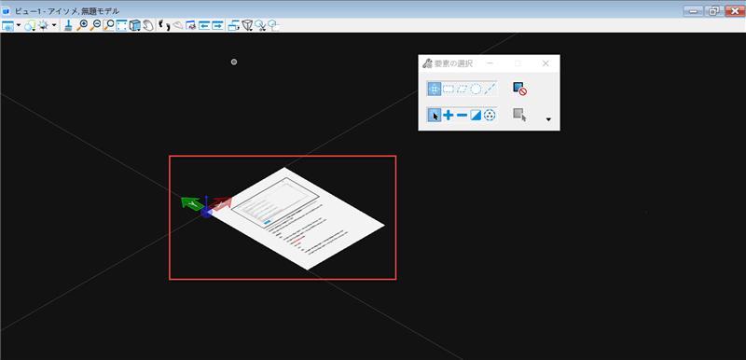Select the Block selection method
Screen dimensions: 746x360
[449, 89]
